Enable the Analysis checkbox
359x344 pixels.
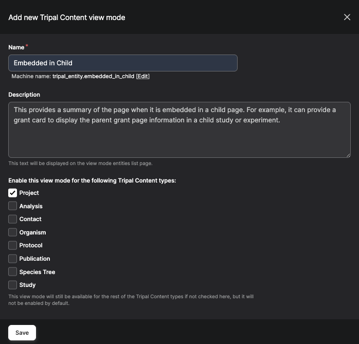click(x=12, y=206)
